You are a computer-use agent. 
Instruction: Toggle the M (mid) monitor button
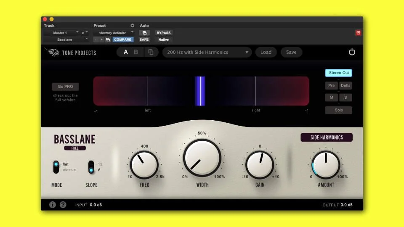coord(331,98)
